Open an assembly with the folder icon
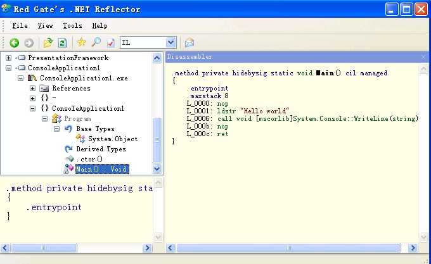Screen dimensions: 431x264 tap(48, 42)
